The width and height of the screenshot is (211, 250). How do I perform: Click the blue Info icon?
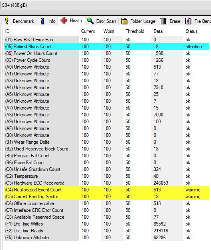point(43,21)
